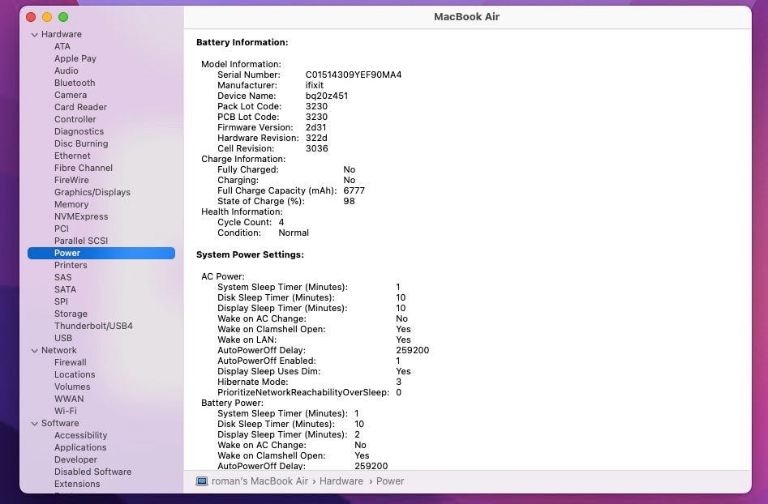768x504 pixels.
Task: Select Disc Burning entry
Action: (81, 144)
